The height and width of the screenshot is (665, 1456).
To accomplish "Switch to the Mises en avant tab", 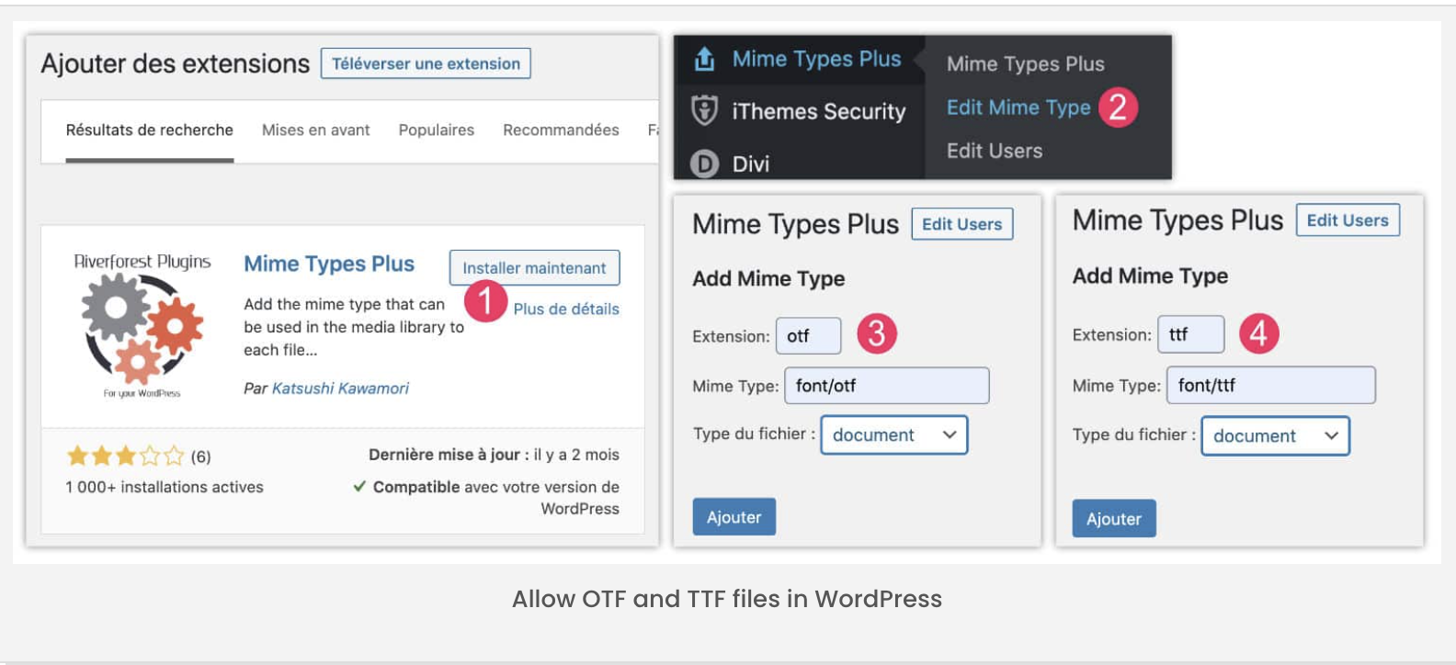I will [x=315, y=130].
